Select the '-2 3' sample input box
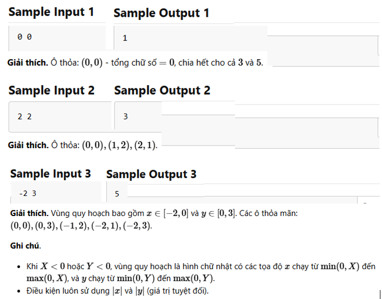Image resolution: width=382 pixels, height=299 pixels. click(56, 192)
